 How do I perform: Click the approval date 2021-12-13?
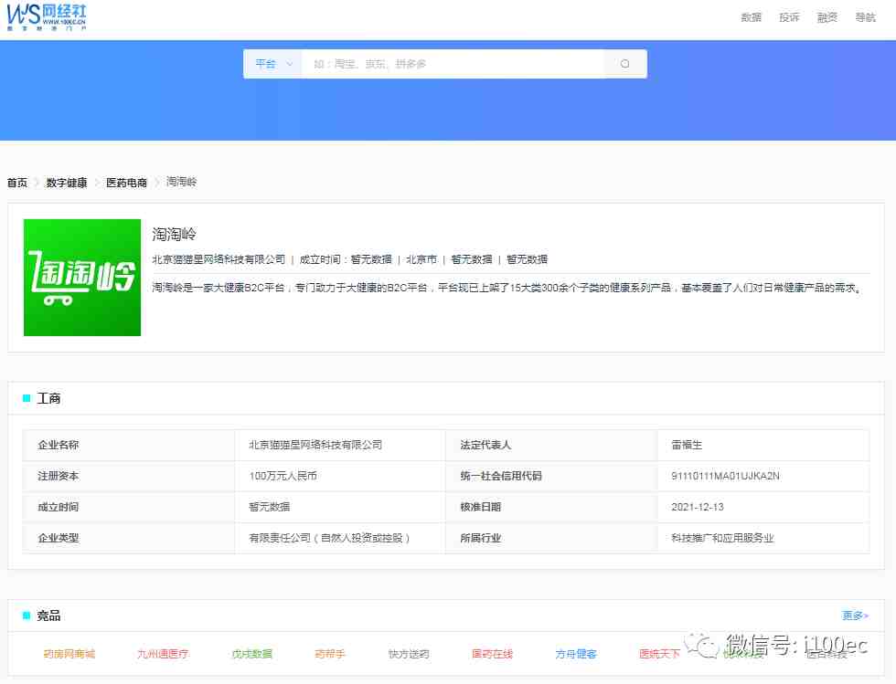click(x=698, y=507)
